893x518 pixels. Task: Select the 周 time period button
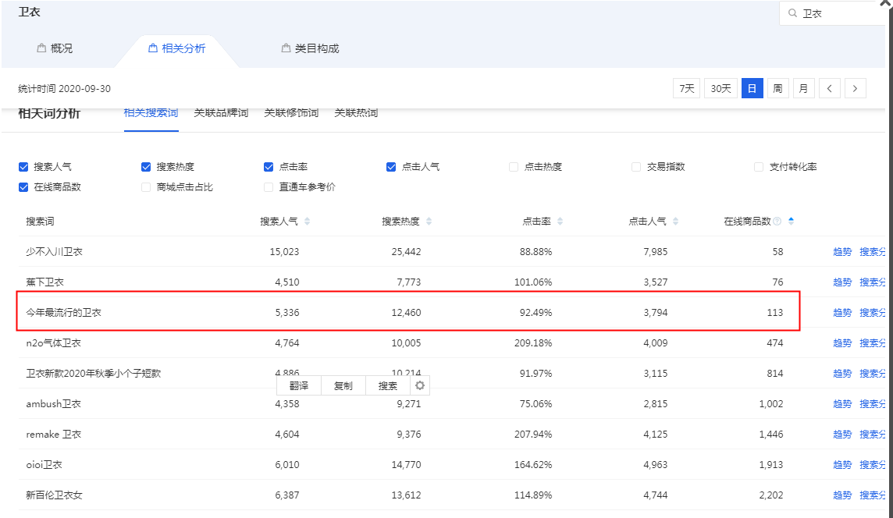(777, 88)
